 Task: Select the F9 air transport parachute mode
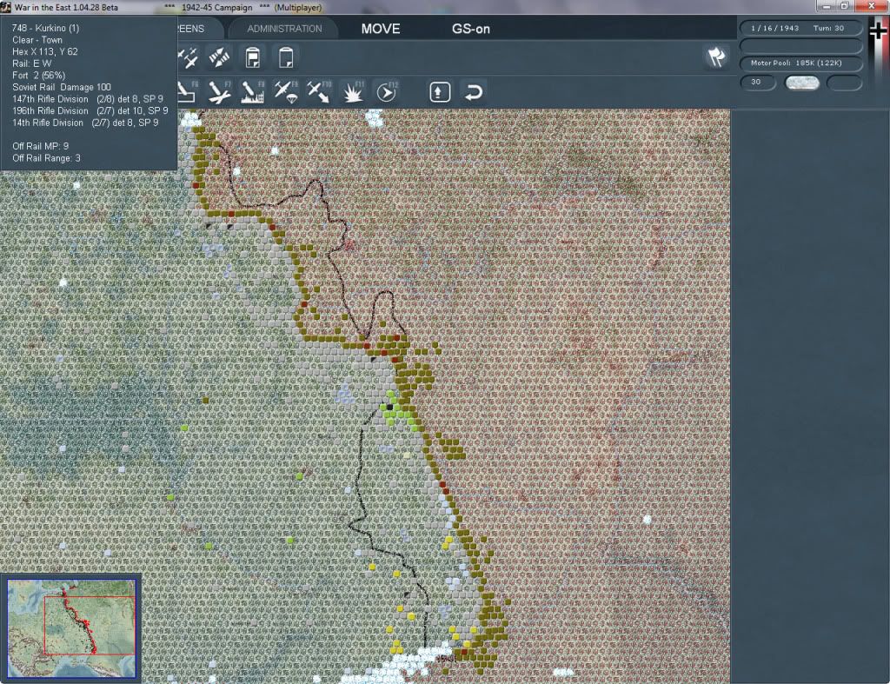pyautogui.click(x=286, y=92)
